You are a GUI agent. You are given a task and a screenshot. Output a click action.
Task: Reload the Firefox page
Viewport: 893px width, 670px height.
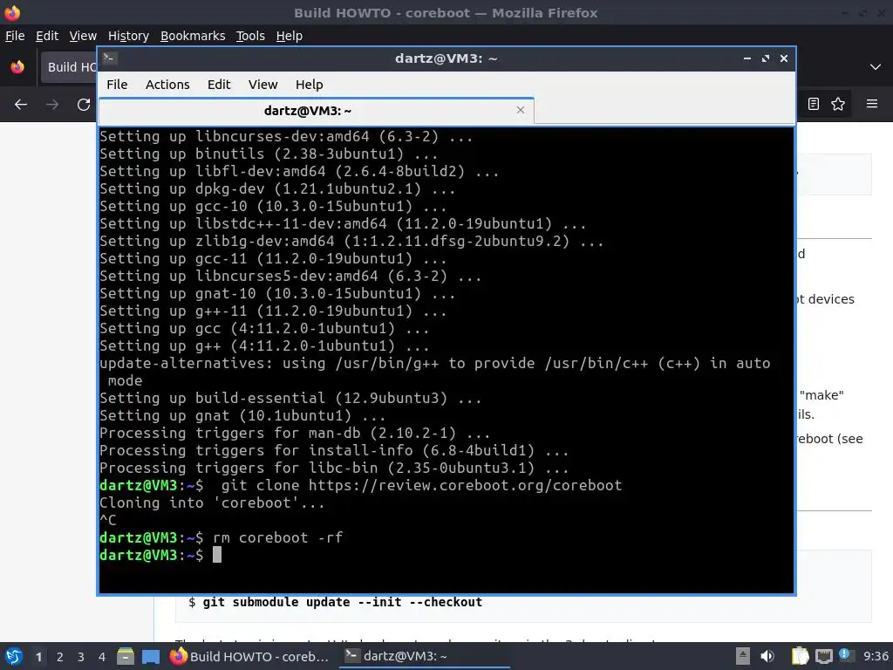pos(84,105)
